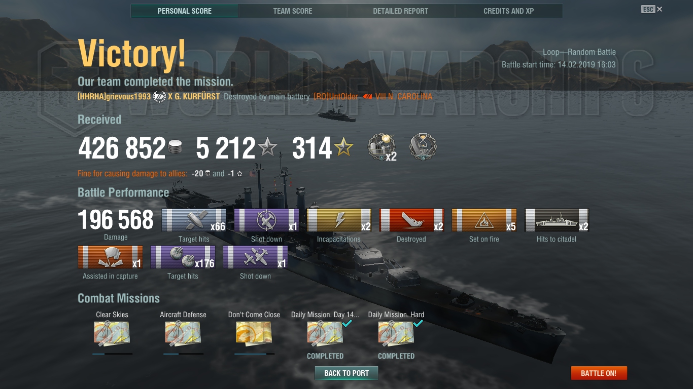
Task: Click the x66 Target hits ribbon
Action: click(194, 220)
